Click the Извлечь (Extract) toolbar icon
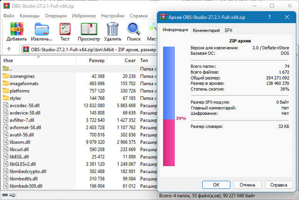This screenshot has width=299, height=200. 42,29
